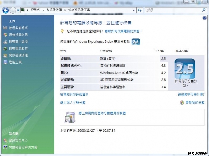Click the shield icon beside 調整視覺效果
The image size is (209, 156).
[5, 35]
